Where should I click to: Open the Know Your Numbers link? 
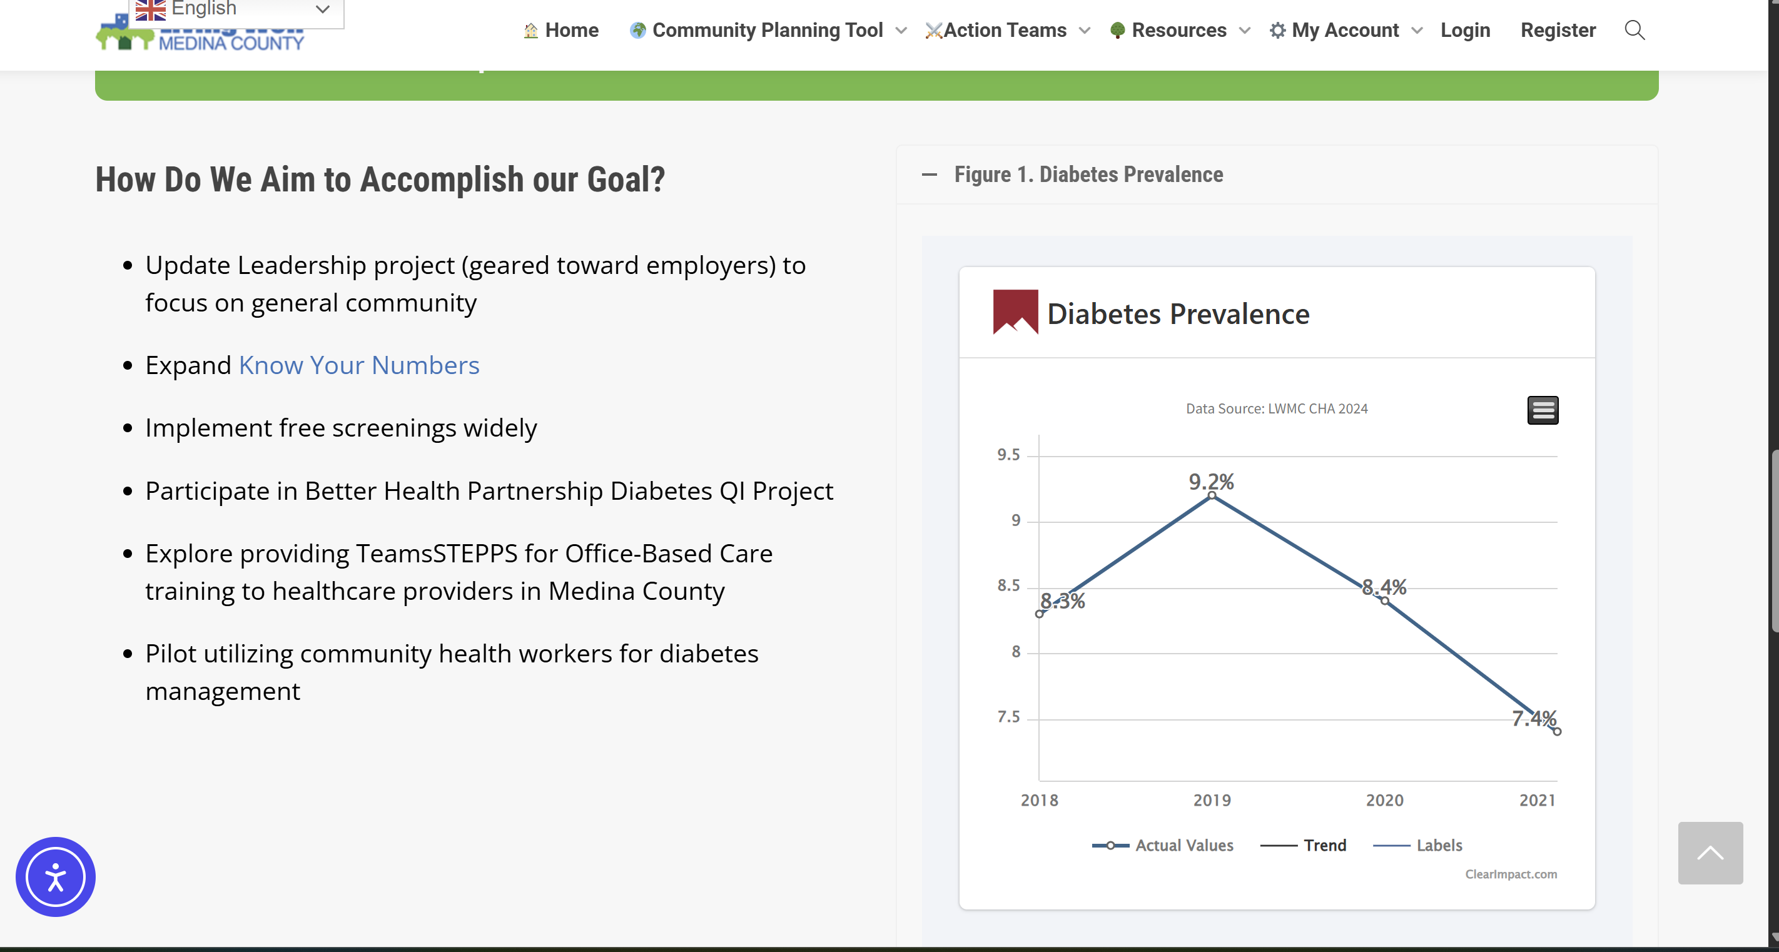coord(358,365)
